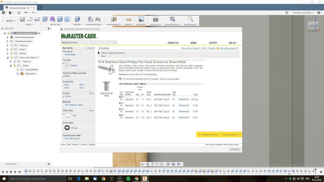This screenshot has width=324, height=182.
Task: Undo the last action
Action: [x=26, y=12]
